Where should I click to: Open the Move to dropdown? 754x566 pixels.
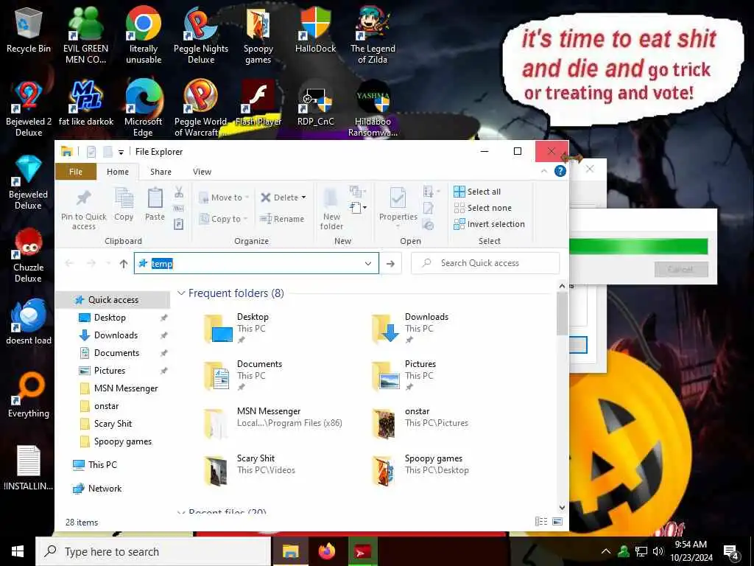coord(224,198)
